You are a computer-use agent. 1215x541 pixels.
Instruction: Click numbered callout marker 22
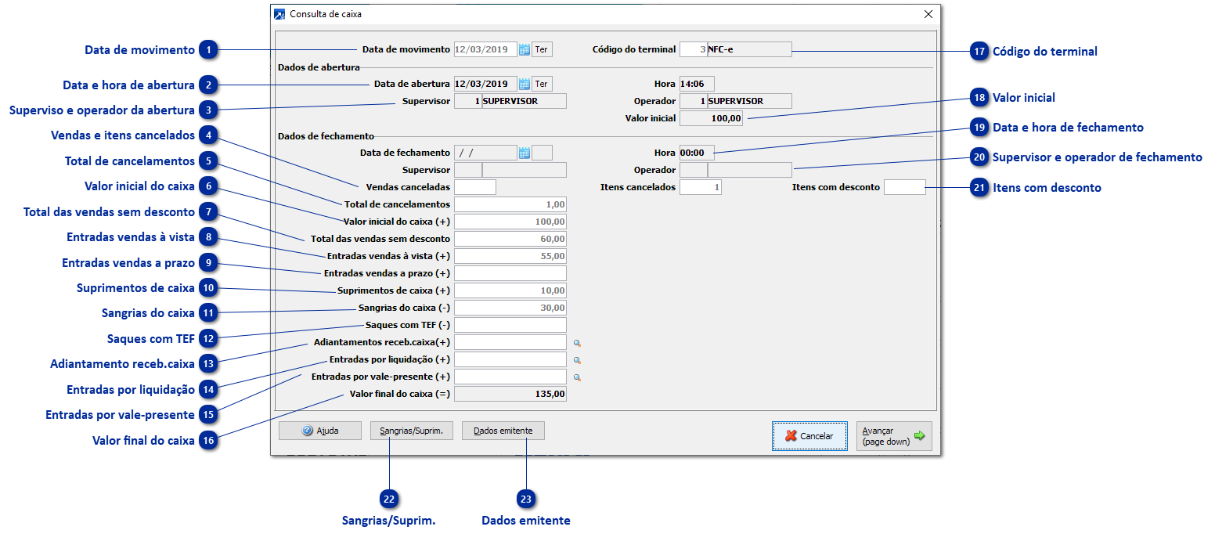point(388,499)
